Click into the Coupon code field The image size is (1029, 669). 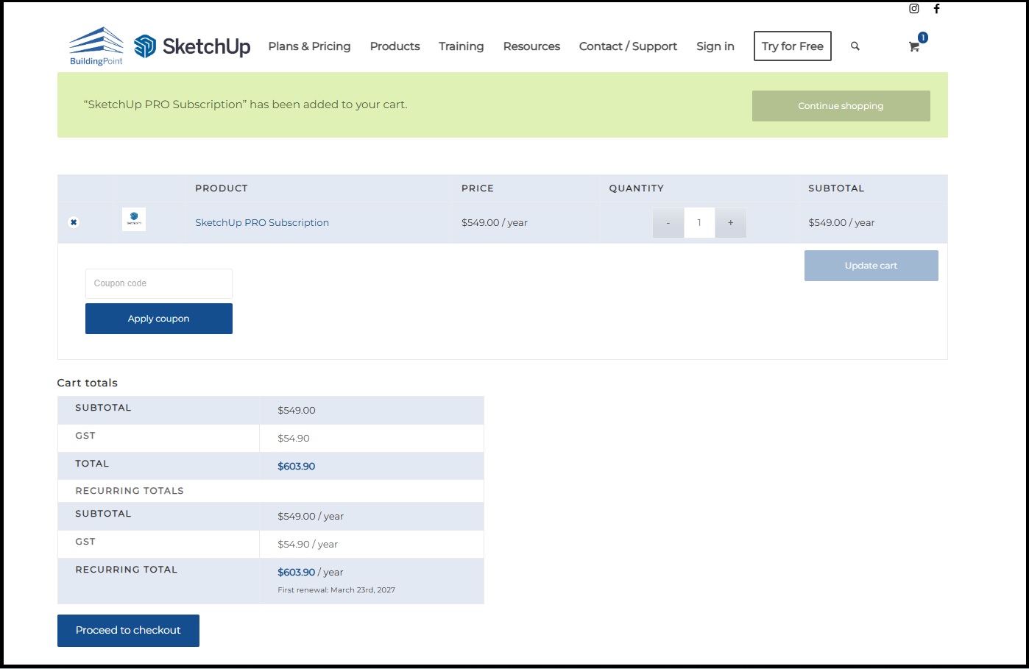pos(159,283)
